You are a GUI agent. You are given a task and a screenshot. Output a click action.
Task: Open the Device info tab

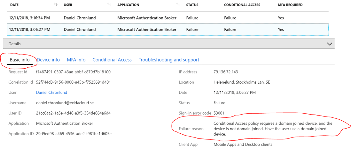pyautogui.click(x=48, y=60)
